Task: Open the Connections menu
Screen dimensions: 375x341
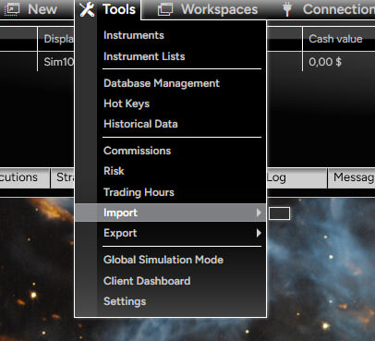Action: click(x=339, y=9)
